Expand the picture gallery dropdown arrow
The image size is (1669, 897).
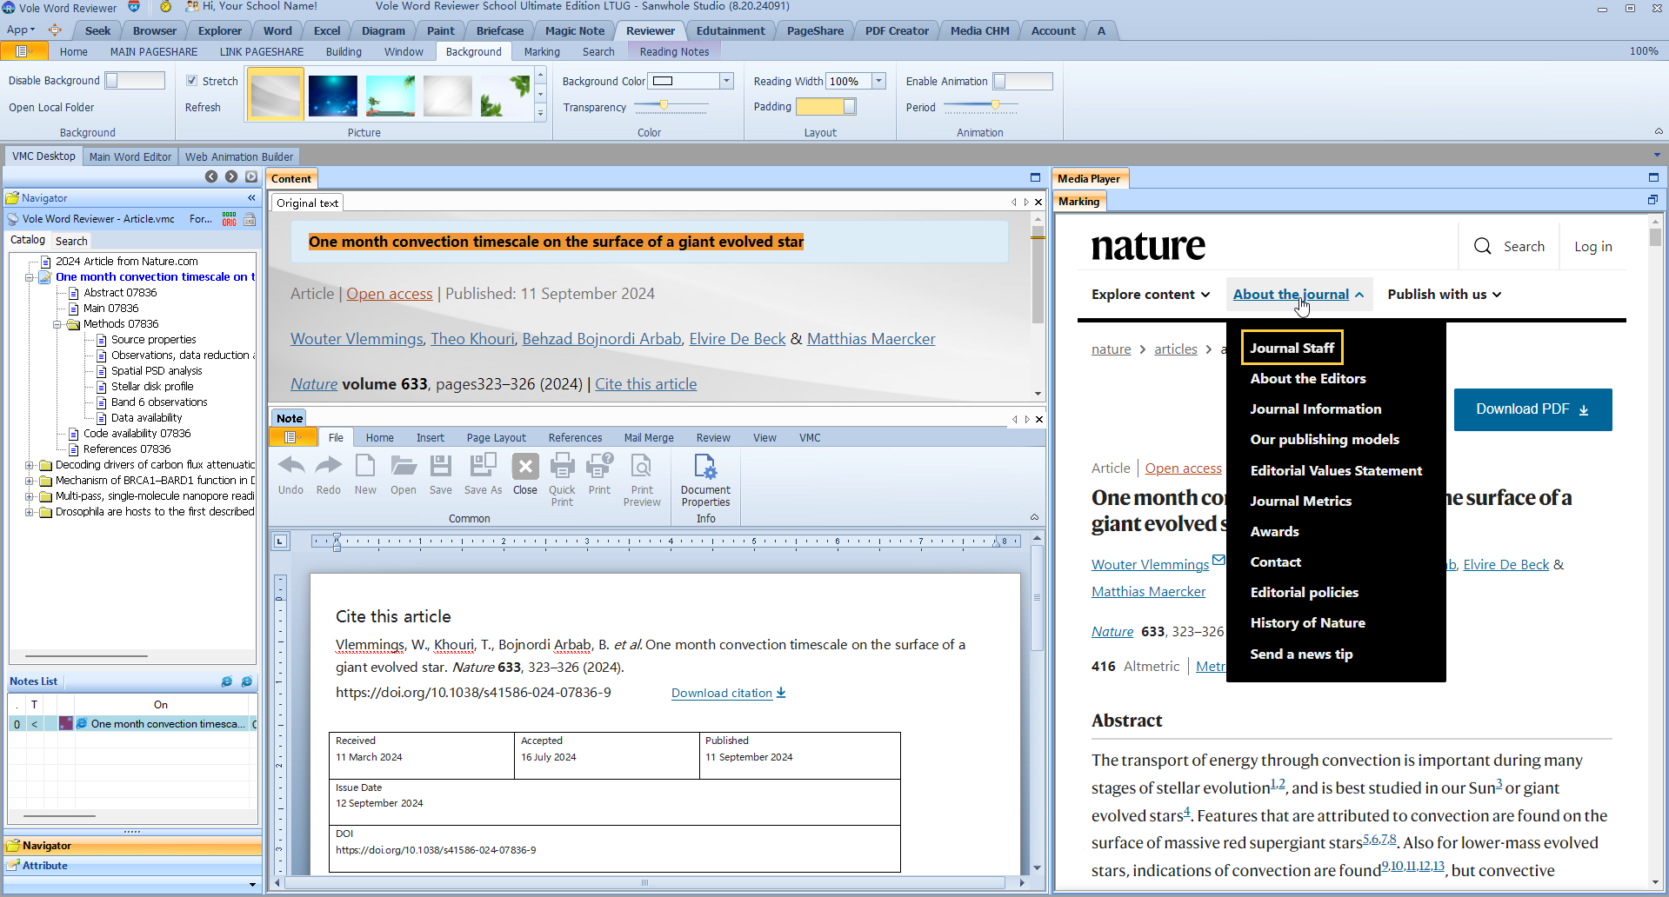point(540,113)
